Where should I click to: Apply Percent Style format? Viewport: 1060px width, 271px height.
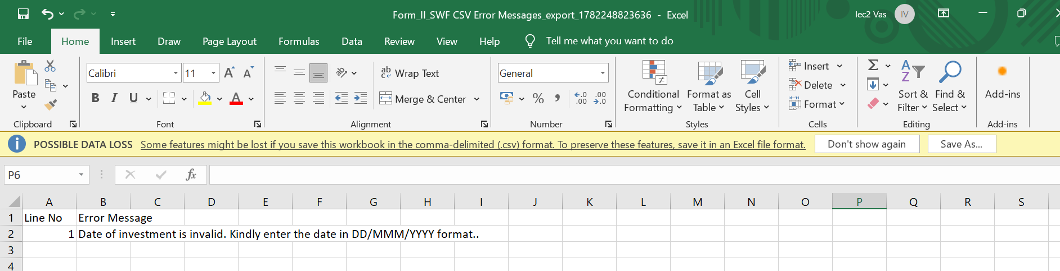click(538, 98)
